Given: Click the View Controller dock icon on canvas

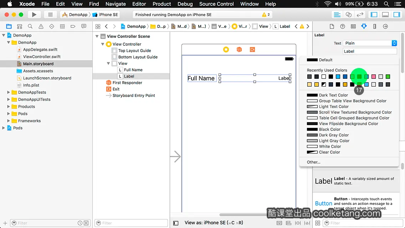Looking at the screenshot, I should 226,49.
